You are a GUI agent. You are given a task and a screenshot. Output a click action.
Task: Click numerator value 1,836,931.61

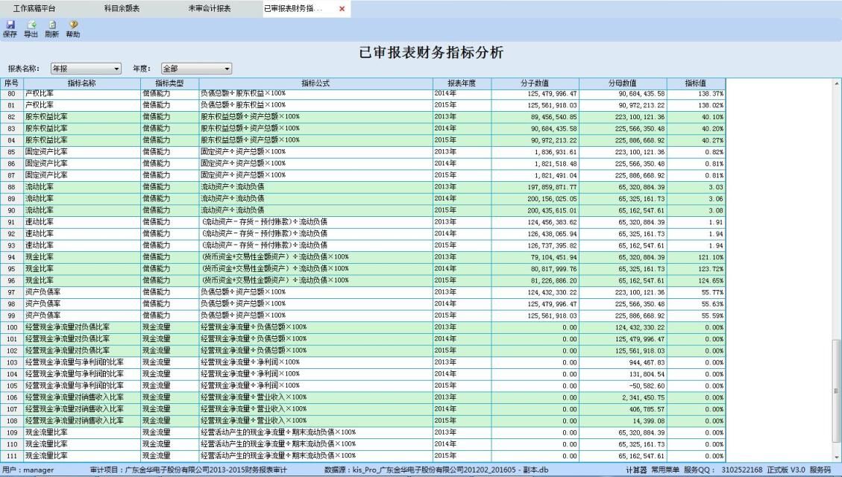coord(556,152)
